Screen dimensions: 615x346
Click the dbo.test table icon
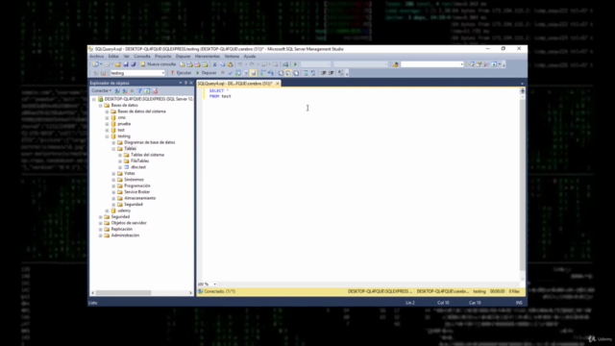(126, 167)
